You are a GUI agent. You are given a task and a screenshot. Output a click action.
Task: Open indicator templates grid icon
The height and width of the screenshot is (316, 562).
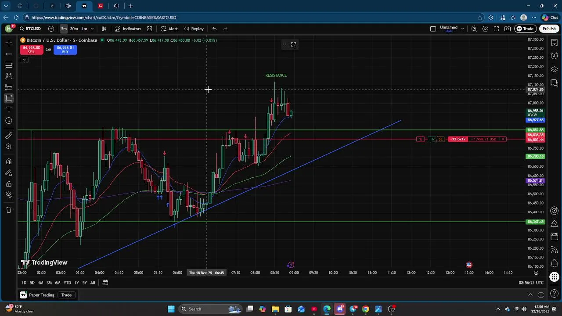click(149, 29)
